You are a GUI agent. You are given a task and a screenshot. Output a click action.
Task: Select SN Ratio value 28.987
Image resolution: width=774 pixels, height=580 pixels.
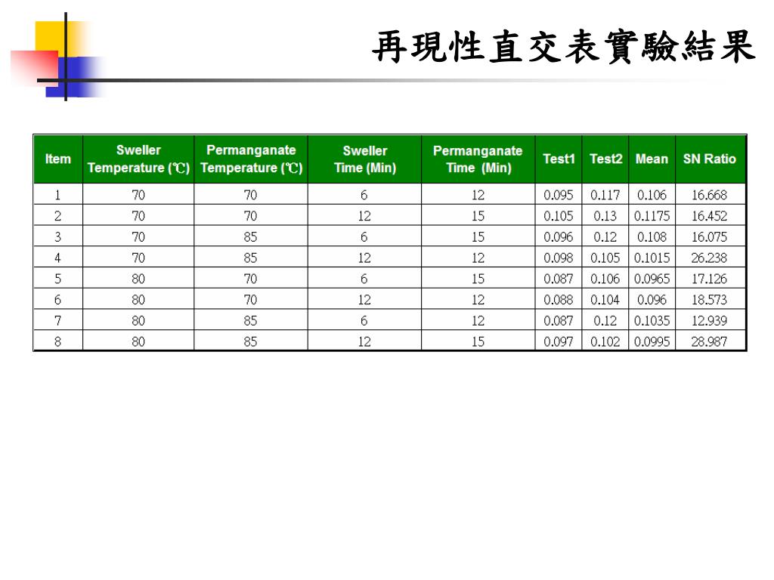coord(709,341)
